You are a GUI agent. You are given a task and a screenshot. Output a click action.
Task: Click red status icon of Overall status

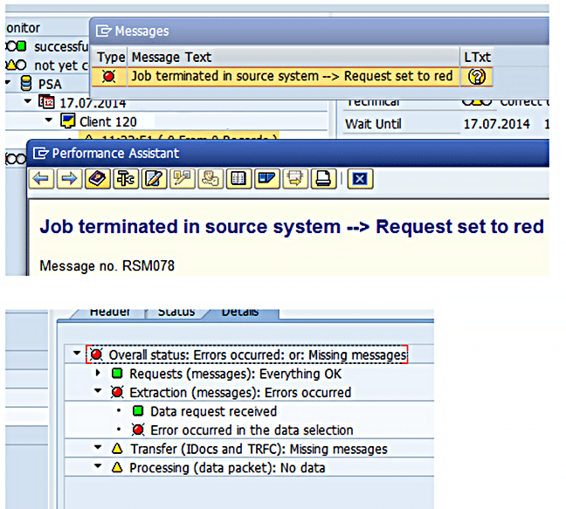(x=96, y=354)
